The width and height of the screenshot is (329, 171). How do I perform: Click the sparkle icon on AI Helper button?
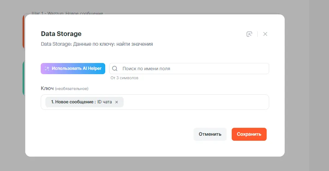pos(47,68)
